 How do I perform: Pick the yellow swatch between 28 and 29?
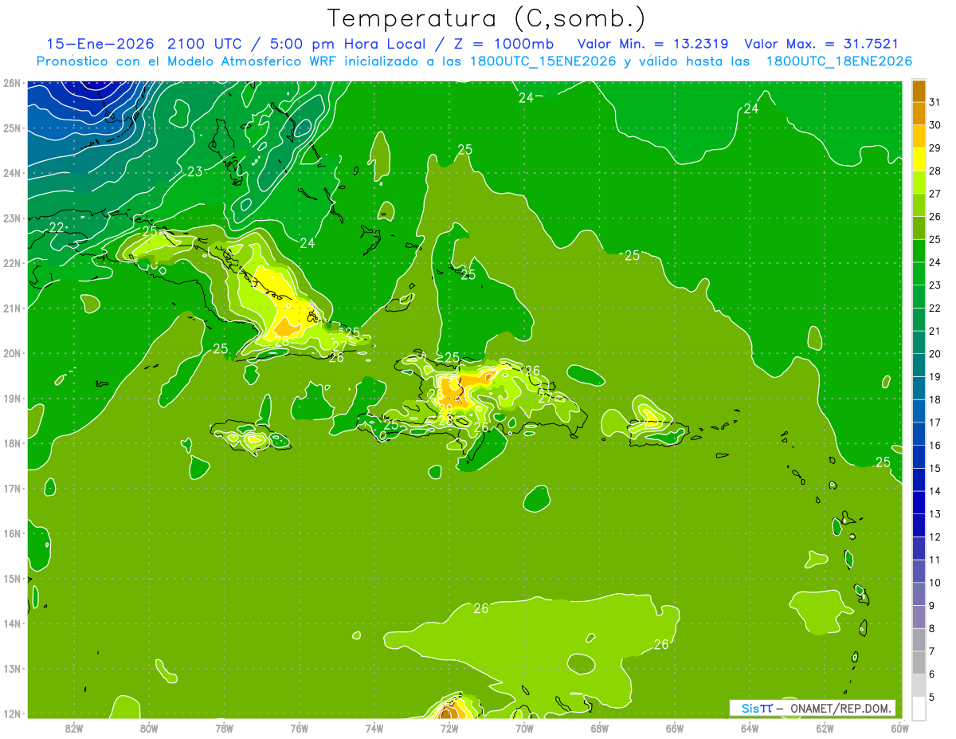click(x=919, y=159)
